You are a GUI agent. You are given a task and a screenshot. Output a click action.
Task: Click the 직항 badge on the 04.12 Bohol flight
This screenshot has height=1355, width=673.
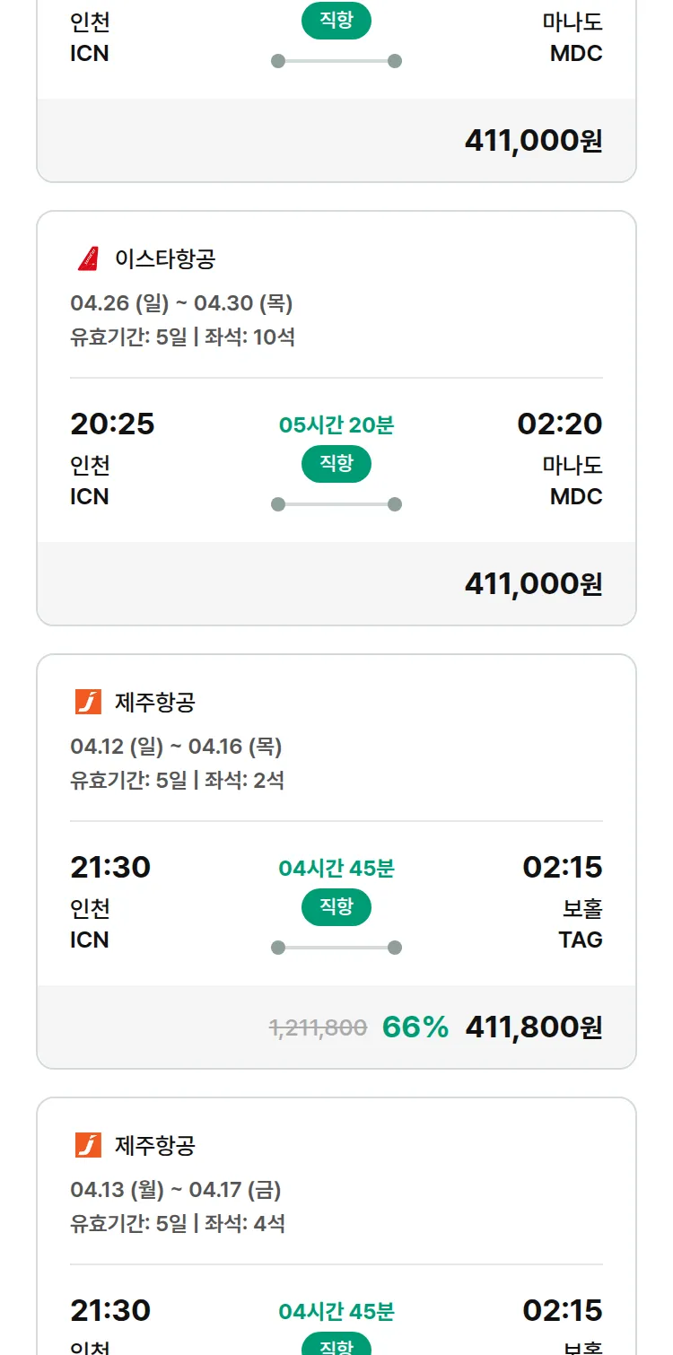336,907
